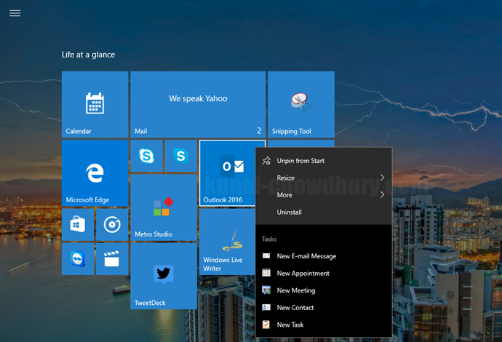502x342 pixels.
Task: Launch the TeamViewer small tile
Action: pos(78,259)
